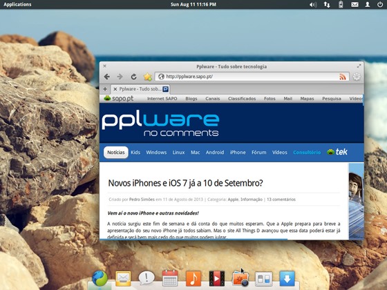Image resolution: width=387 pixels, height=290 pixels.
Task: Launch the photo manager from the dock
Action: tap(240, 279)
